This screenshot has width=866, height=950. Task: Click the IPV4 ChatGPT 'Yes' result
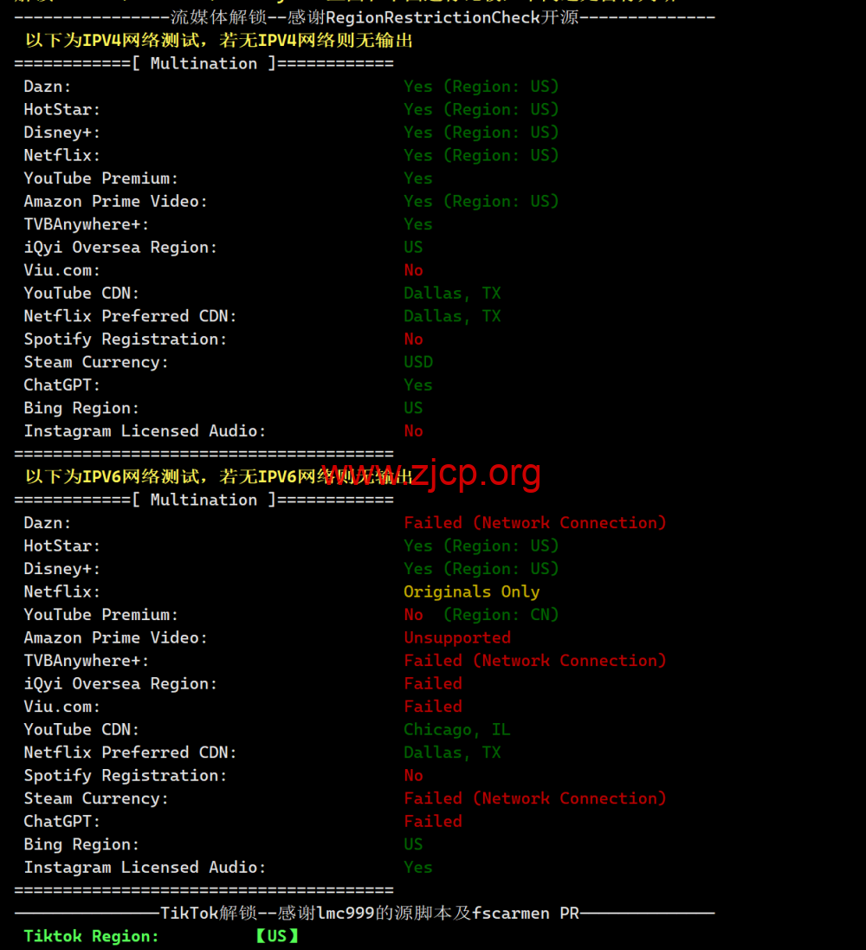[418, 385]
